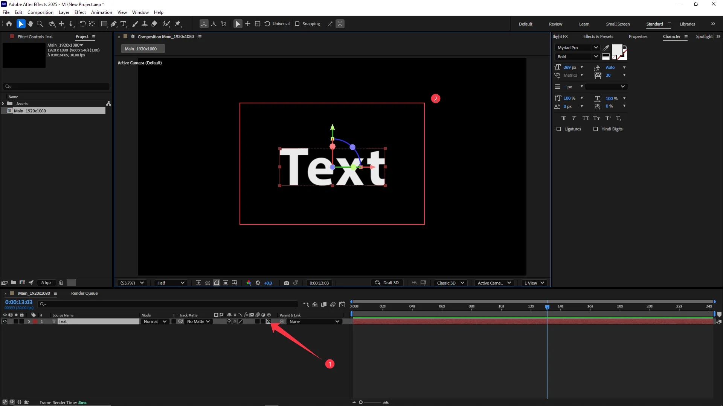This screenshot has width=723, height=406.
Task: Open the Normal blending mode dropdown
Action: (155, 321)
